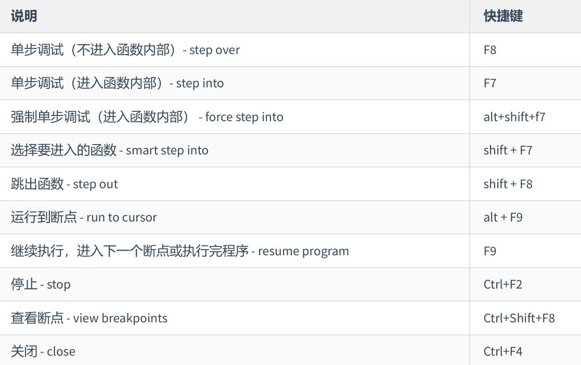The width and height of the screenshot is (581, 365).
Task: Click the F8 shortcut cell
Action: coord(490,50)
